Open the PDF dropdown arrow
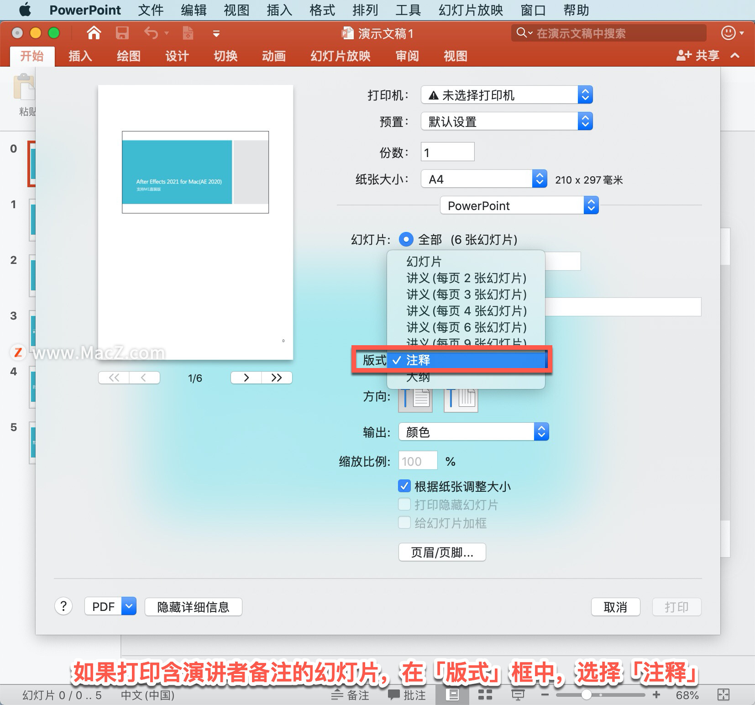Screen dimensions: 755x705 129,606
